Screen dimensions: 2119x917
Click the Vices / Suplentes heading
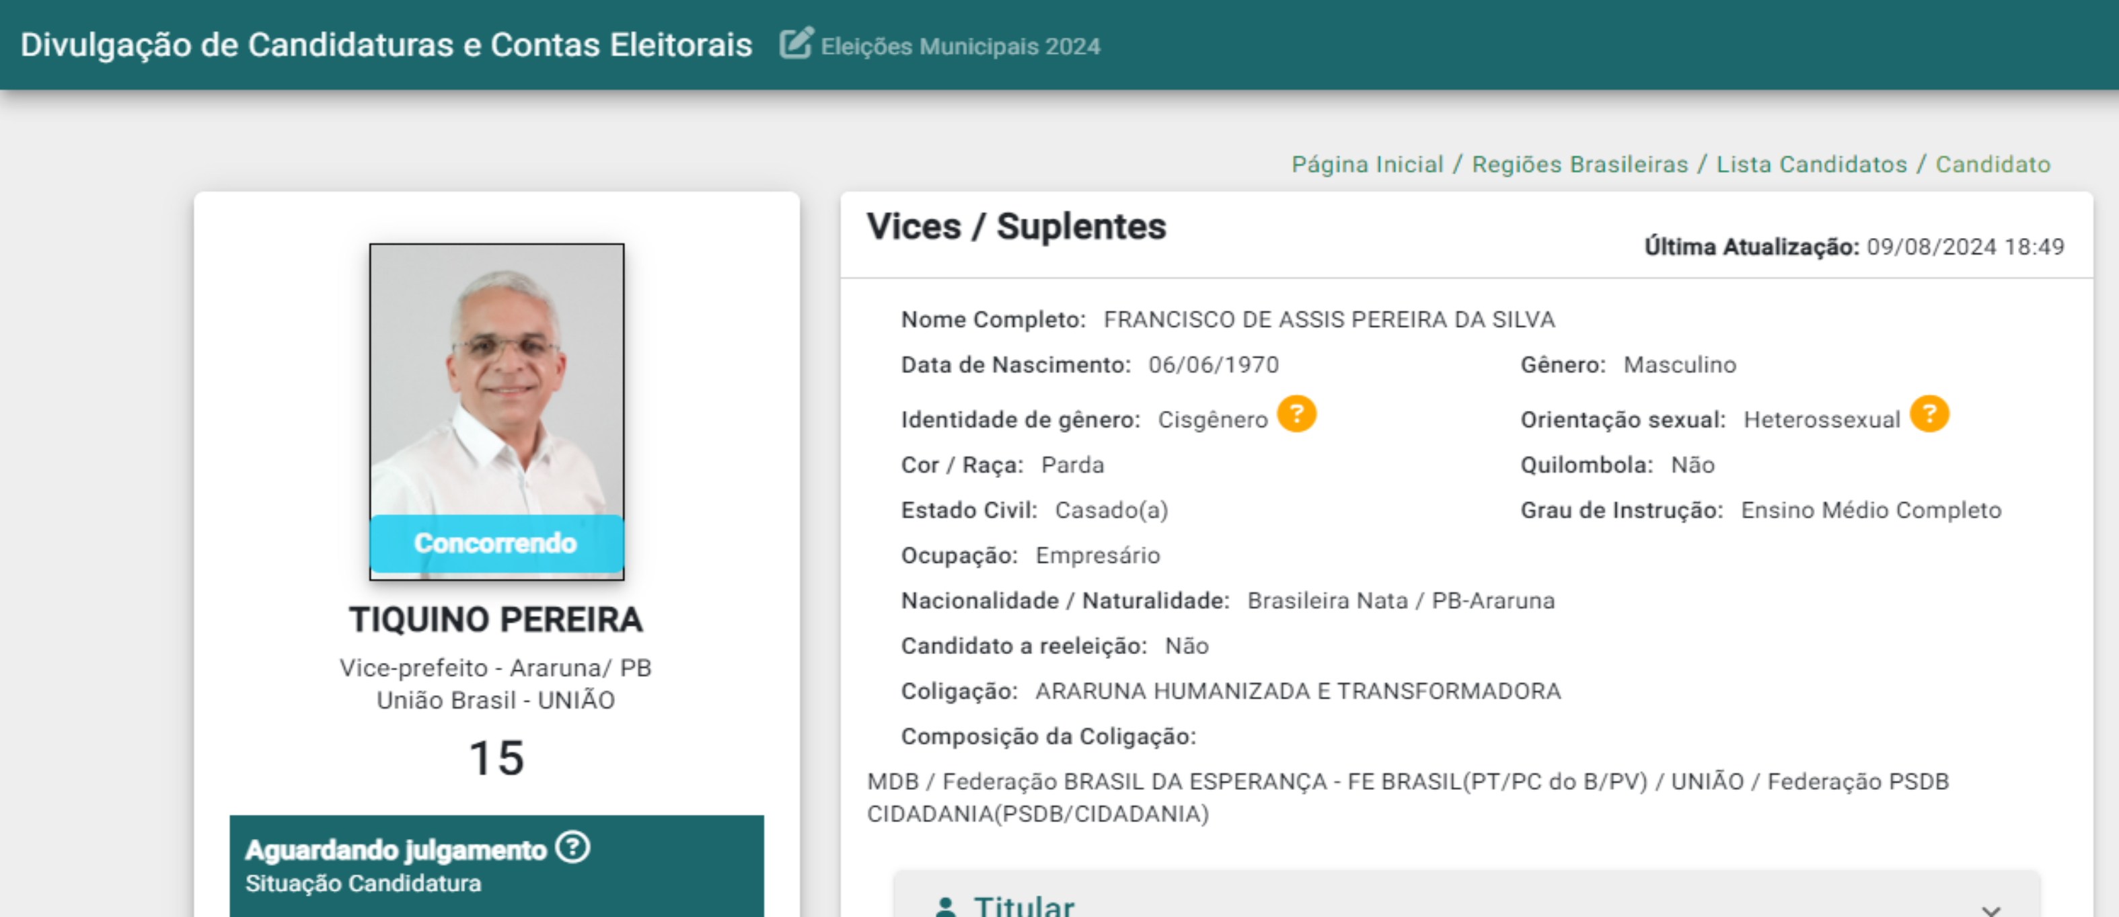1016,227
